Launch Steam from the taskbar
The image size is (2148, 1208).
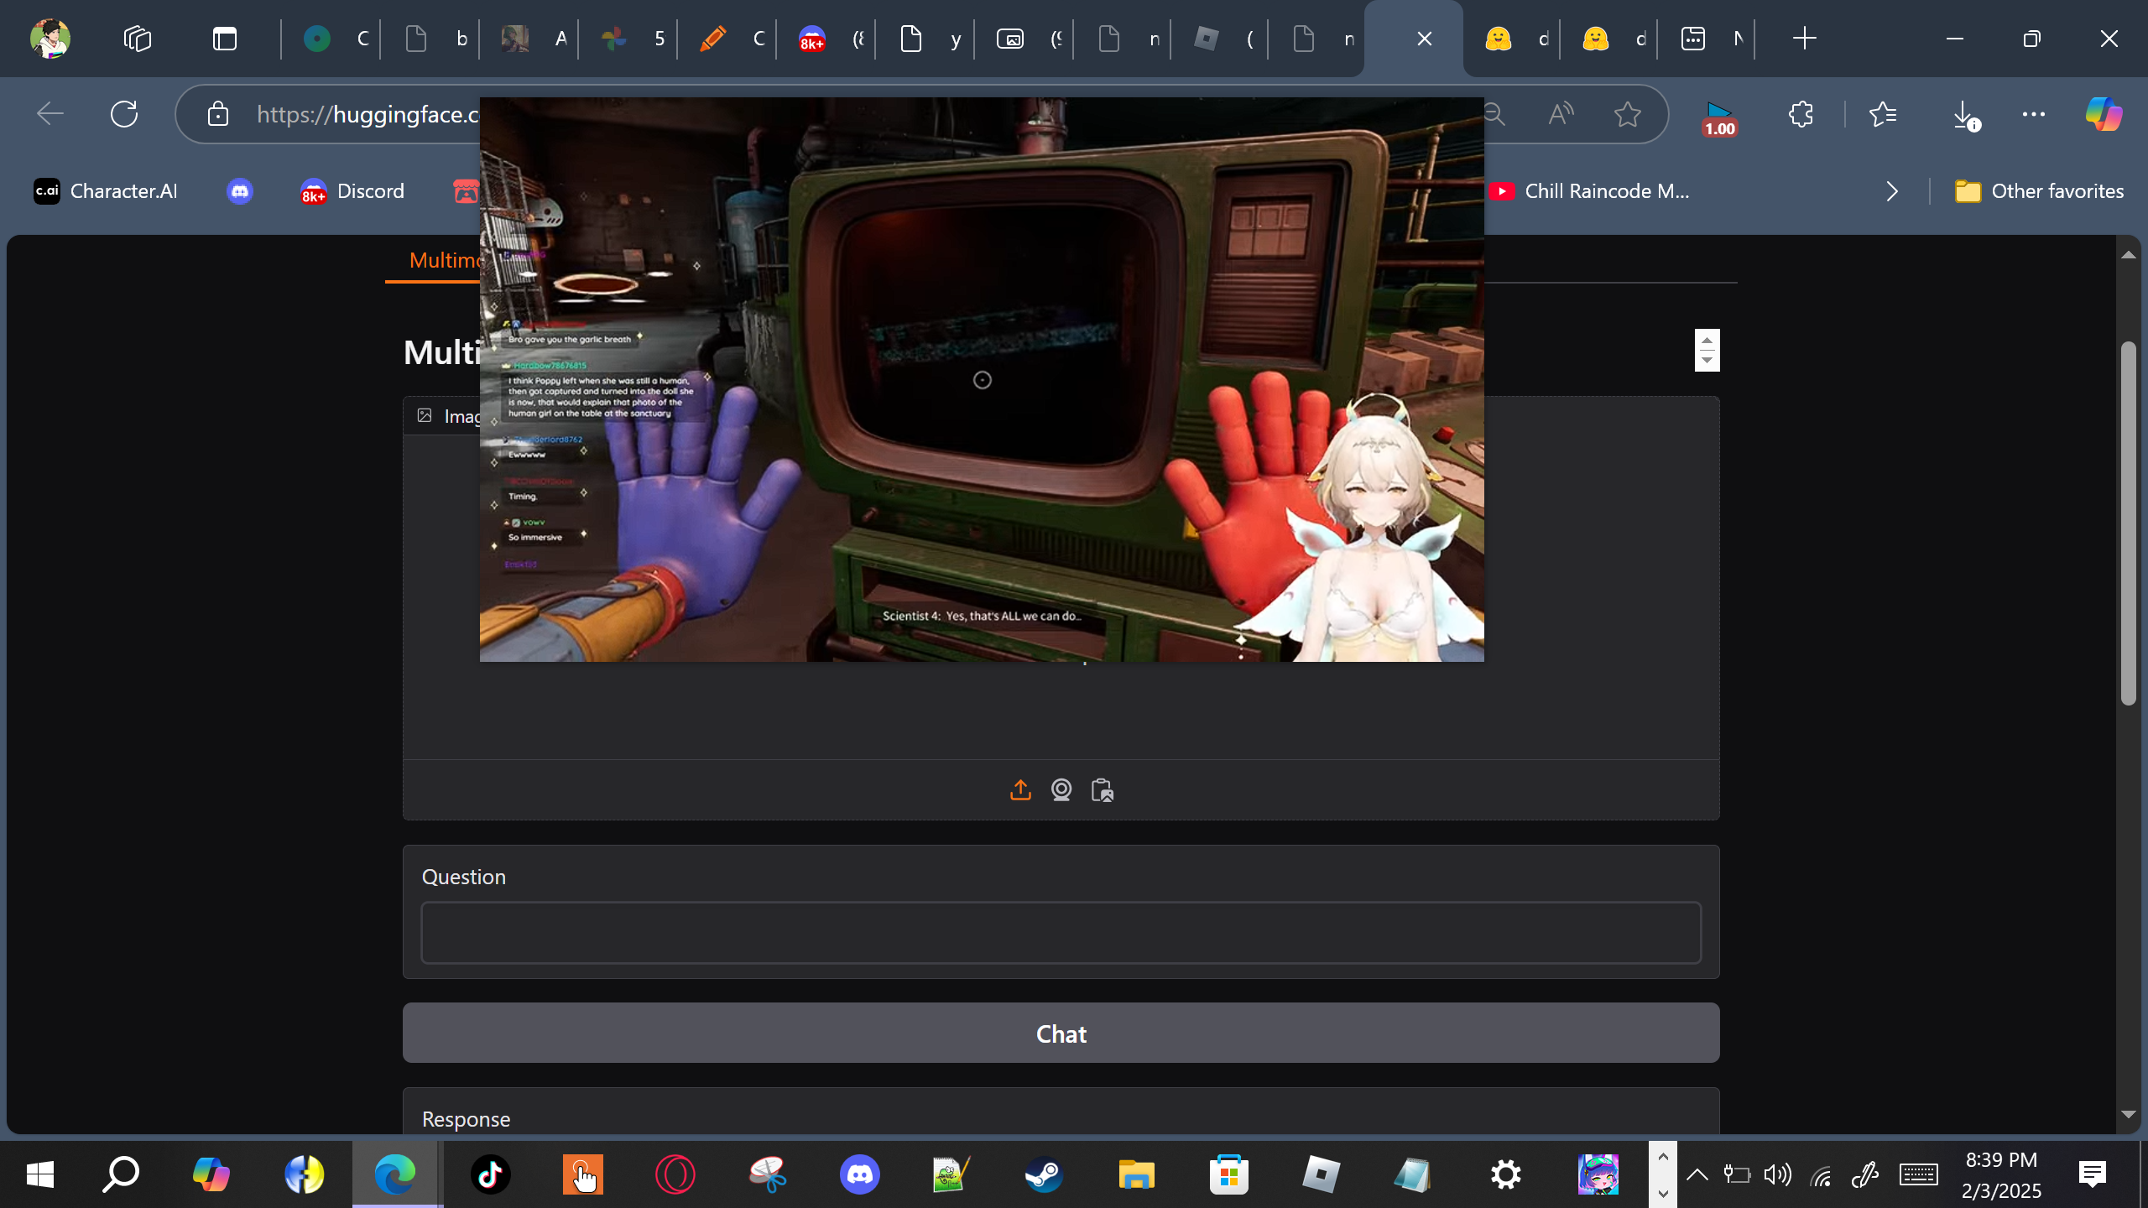1045,1174
